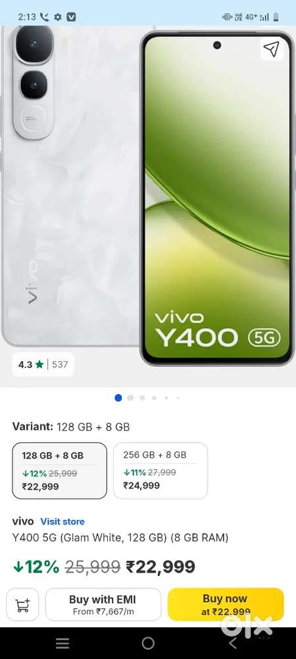Viewport: 296px width, 659px height.
Task: Tap the green rating star
Action: click(39, 364)
